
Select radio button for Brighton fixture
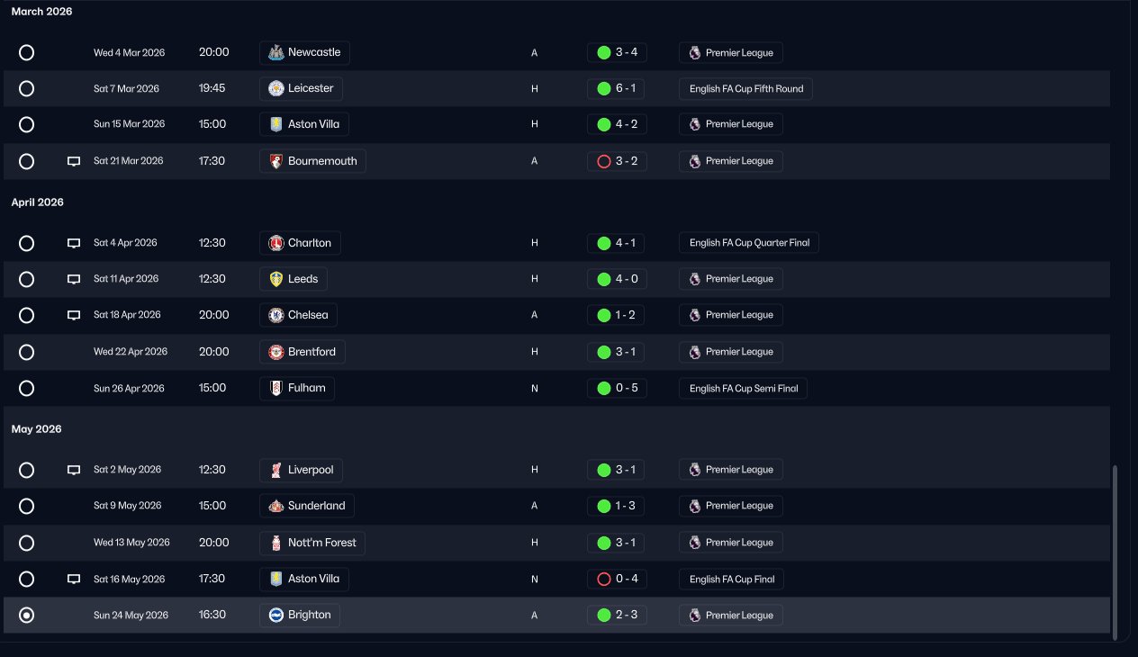tap(27, 616)
